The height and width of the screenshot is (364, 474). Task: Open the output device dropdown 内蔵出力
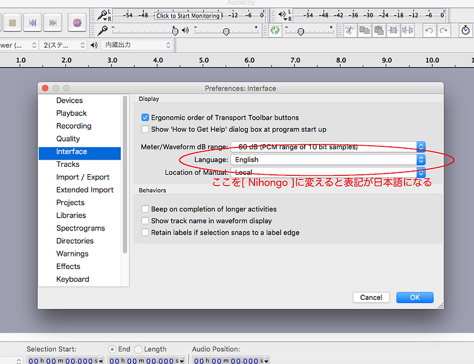[137, 45]
